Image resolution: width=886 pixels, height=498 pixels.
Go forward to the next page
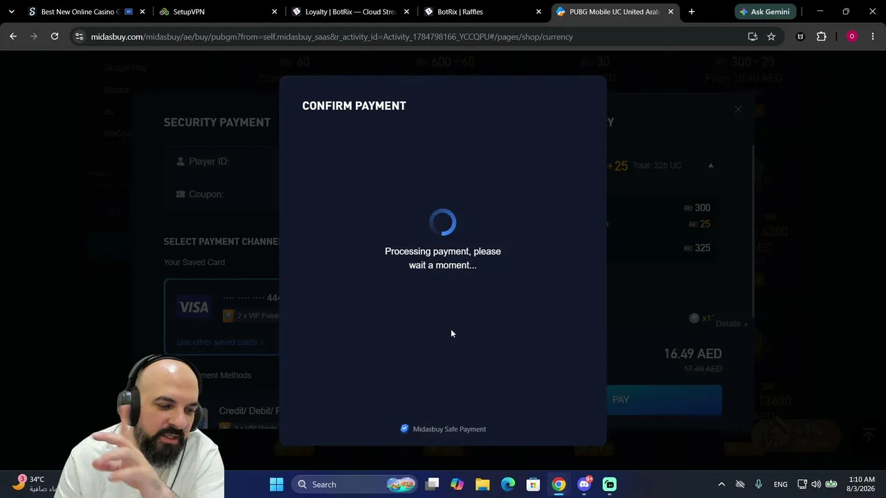[33, 37]
